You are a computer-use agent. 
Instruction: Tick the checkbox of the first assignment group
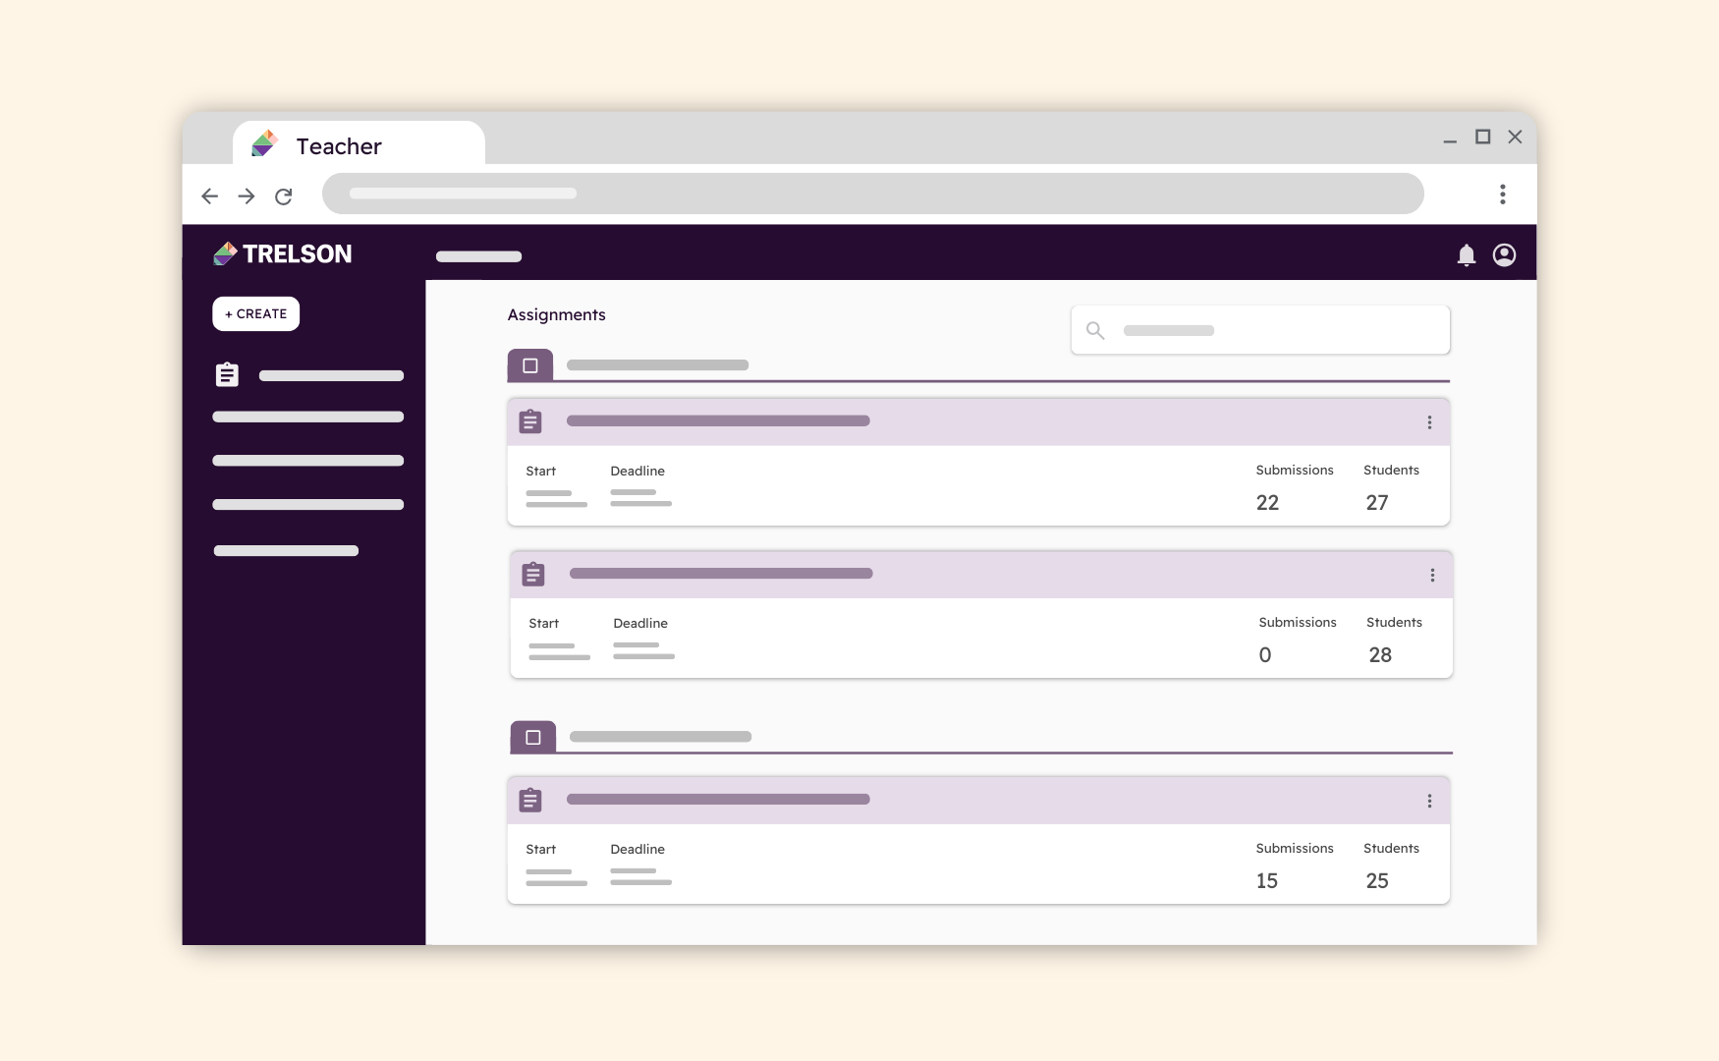pyautogui.click(x=530, y=365)
